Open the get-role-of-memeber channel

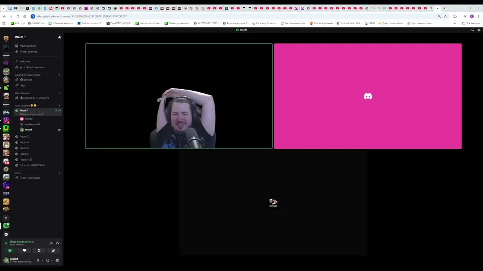pyautogui.click(x=32, y=67)
